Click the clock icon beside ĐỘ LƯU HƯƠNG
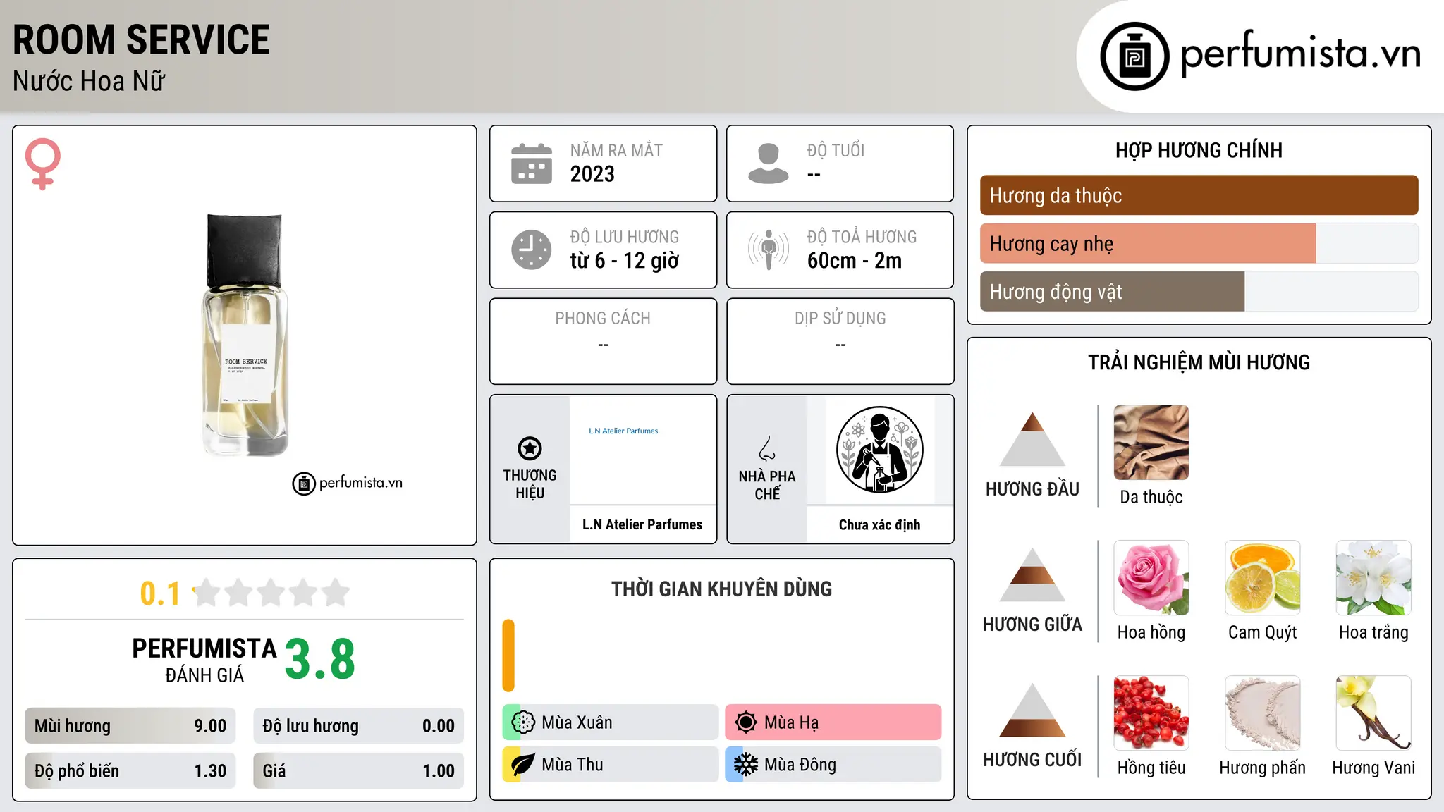 pyautogui.click(x=532, y=250)
